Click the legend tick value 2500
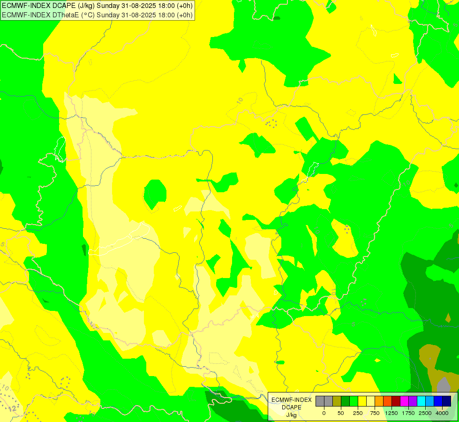Viewport: 459px width, 422px height. [425, 413]
